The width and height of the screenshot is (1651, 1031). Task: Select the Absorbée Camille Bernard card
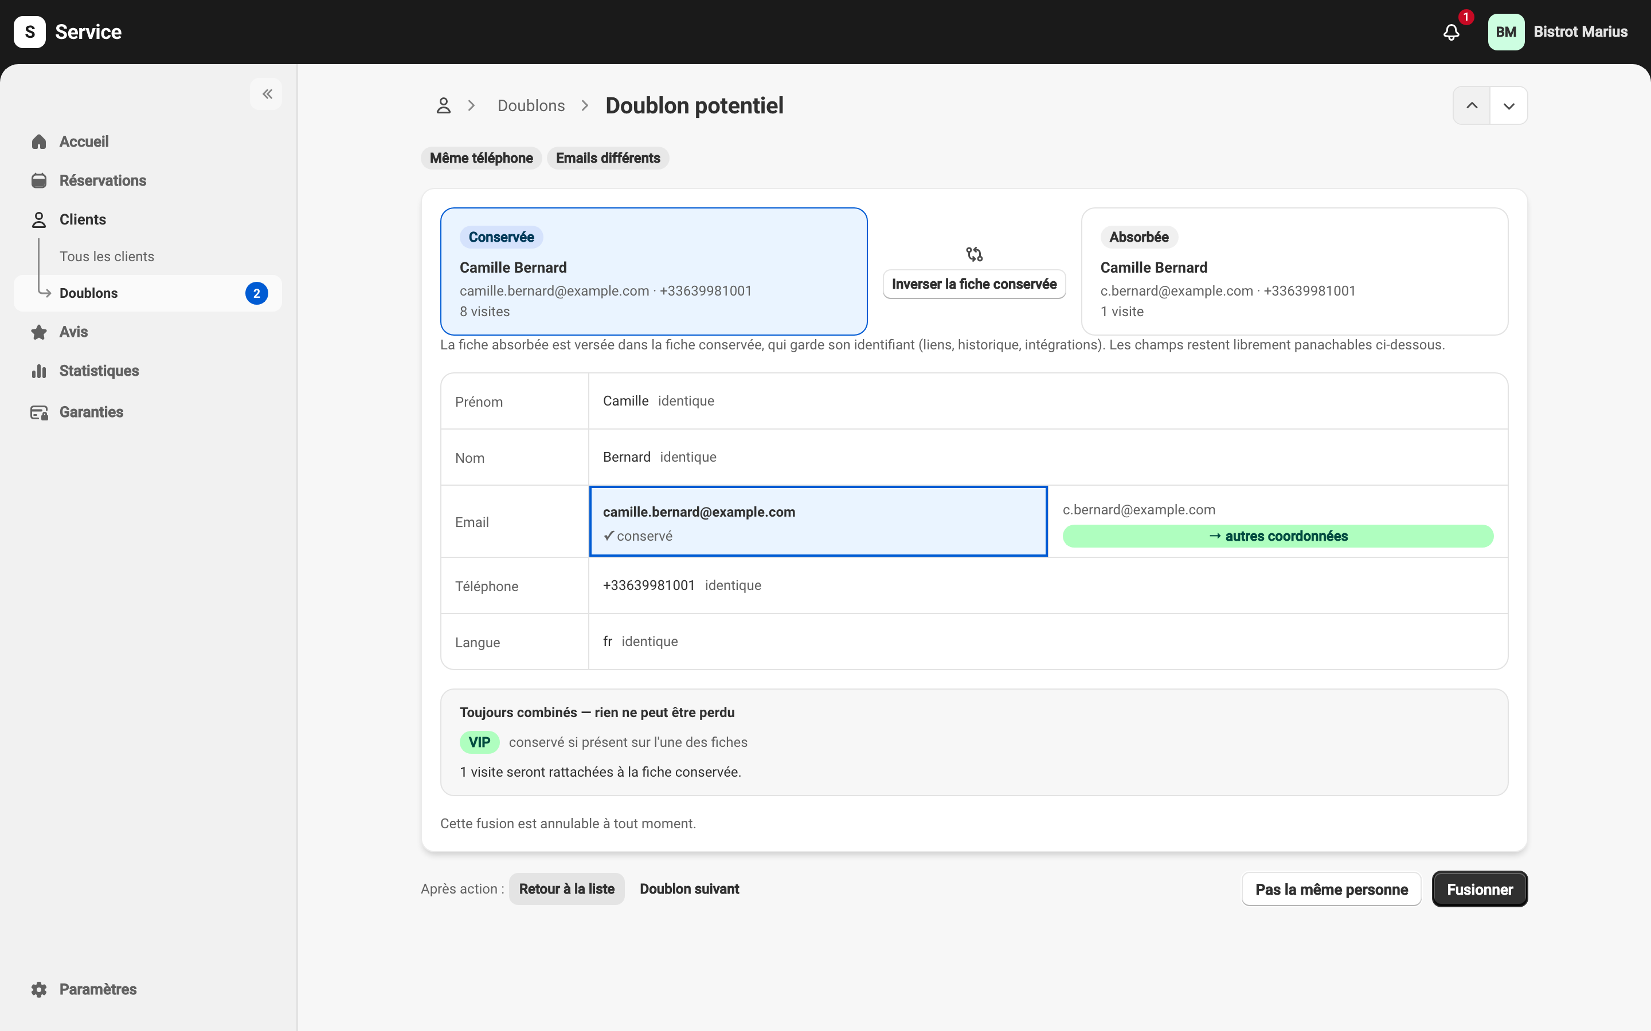point(1294,271)
